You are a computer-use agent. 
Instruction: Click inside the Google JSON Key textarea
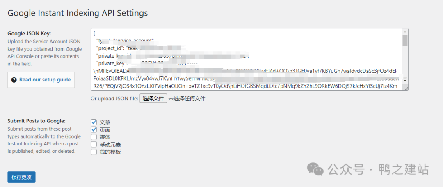click(246, 60)
